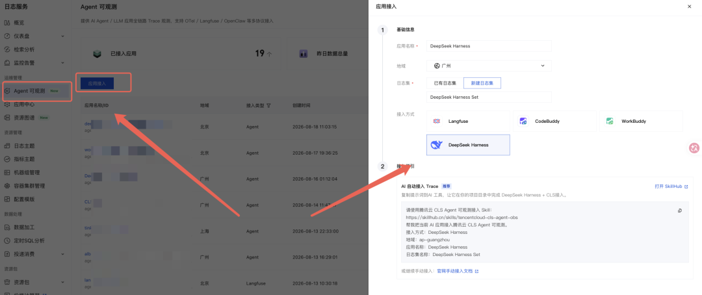Click the 仪表盘 dashboard icon in sidebar
The image size is (702, 295).
[x=7, y=36]
